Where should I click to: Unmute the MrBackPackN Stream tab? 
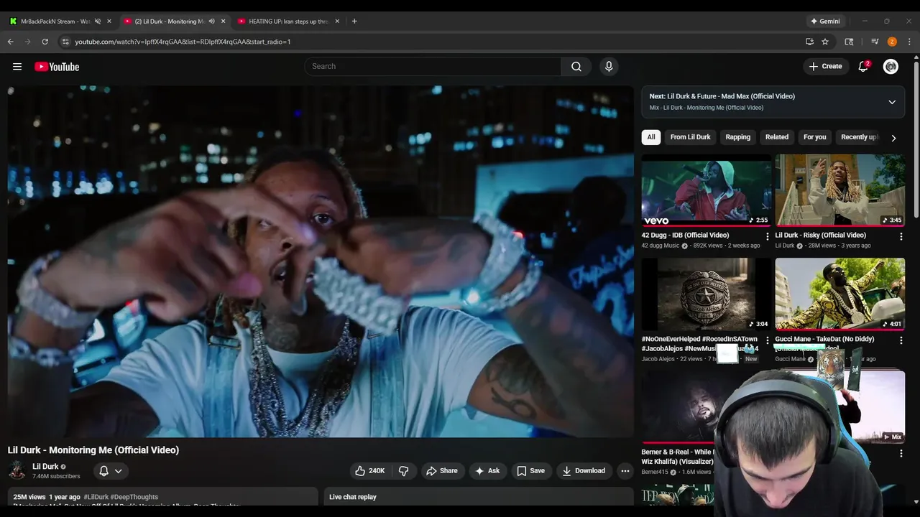[x=98, y=21]
